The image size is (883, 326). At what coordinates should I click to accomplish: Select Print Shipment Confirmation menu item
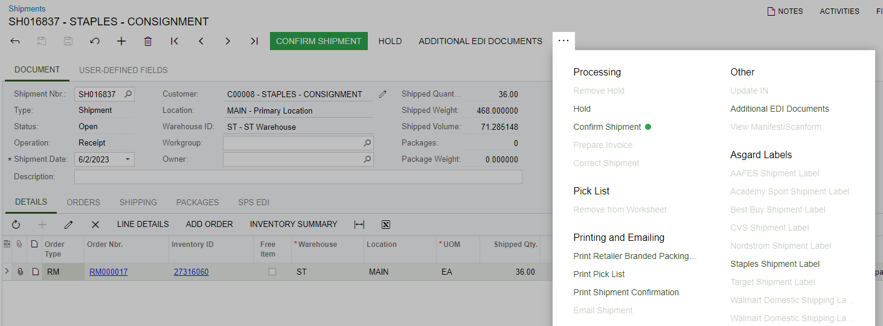(x=626, y=293)
